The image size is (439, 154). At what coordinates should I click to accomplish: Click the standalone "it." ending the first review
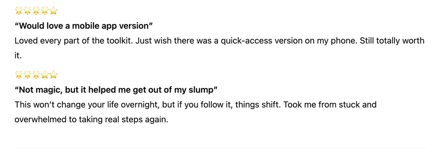click(18, 56)
